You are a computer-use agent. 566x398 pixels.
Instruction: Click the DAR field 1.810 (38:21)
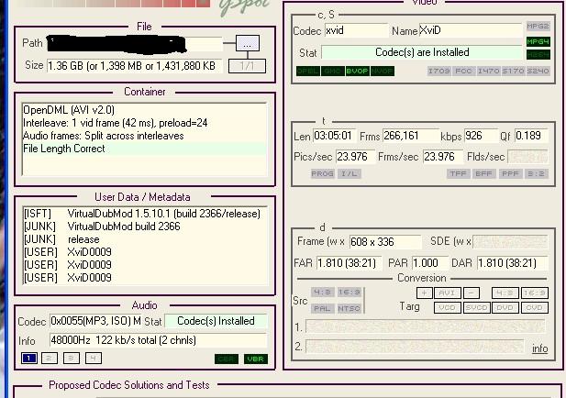click(512, 263)
